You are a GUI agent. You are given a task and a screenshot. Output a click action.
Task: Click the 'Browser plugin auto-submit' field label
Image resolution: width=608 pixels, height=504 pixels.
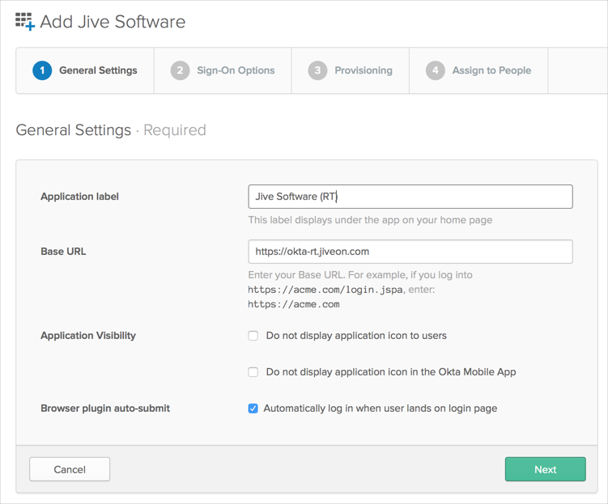coord(105,409)
